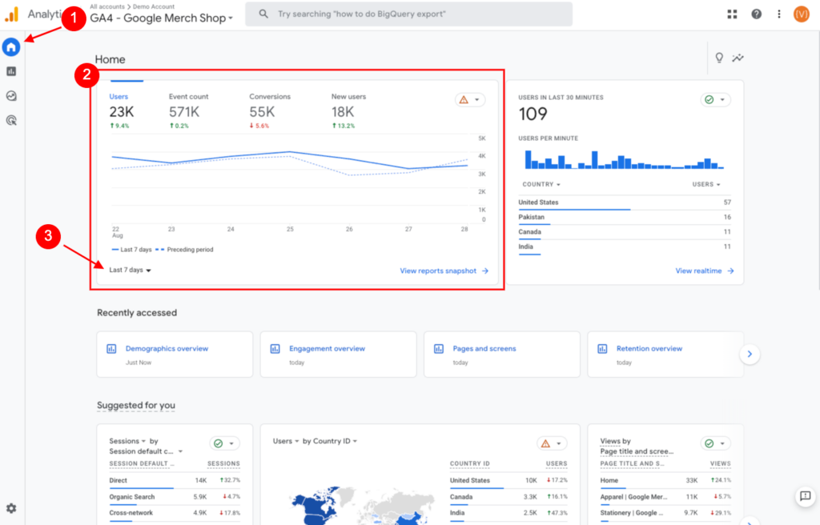The width and height of the screenshot is (820, 525).
Task: Open the Advertising icon in sidebar
Action: (x=11, y=120)
